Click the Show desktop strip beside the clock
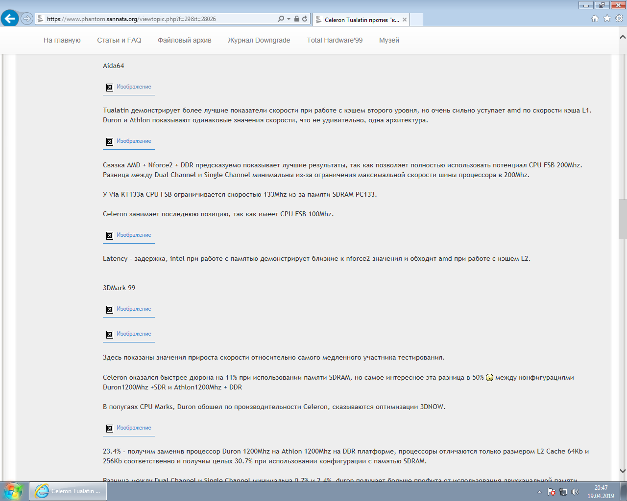The image size is (627, 501). (x=623, y=491)
